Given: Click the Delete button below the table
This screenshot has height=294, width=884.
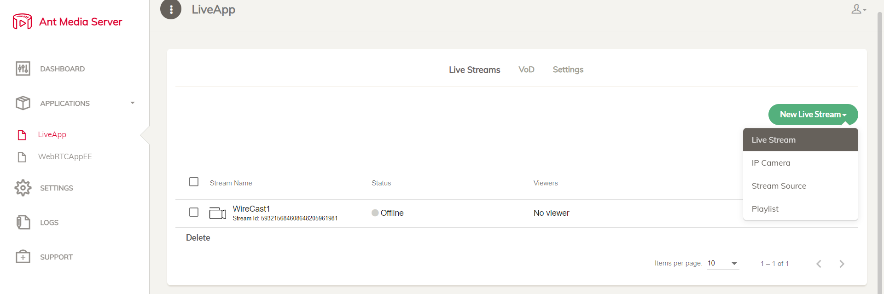Looking at the screenshot, I should [x=198, y=238].
